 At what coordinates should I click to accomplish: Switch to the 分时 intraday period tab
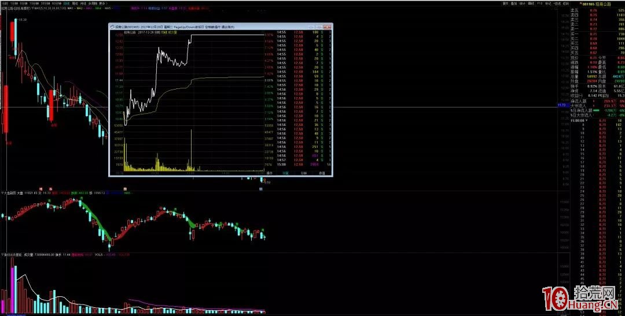(x=5, y=3)
